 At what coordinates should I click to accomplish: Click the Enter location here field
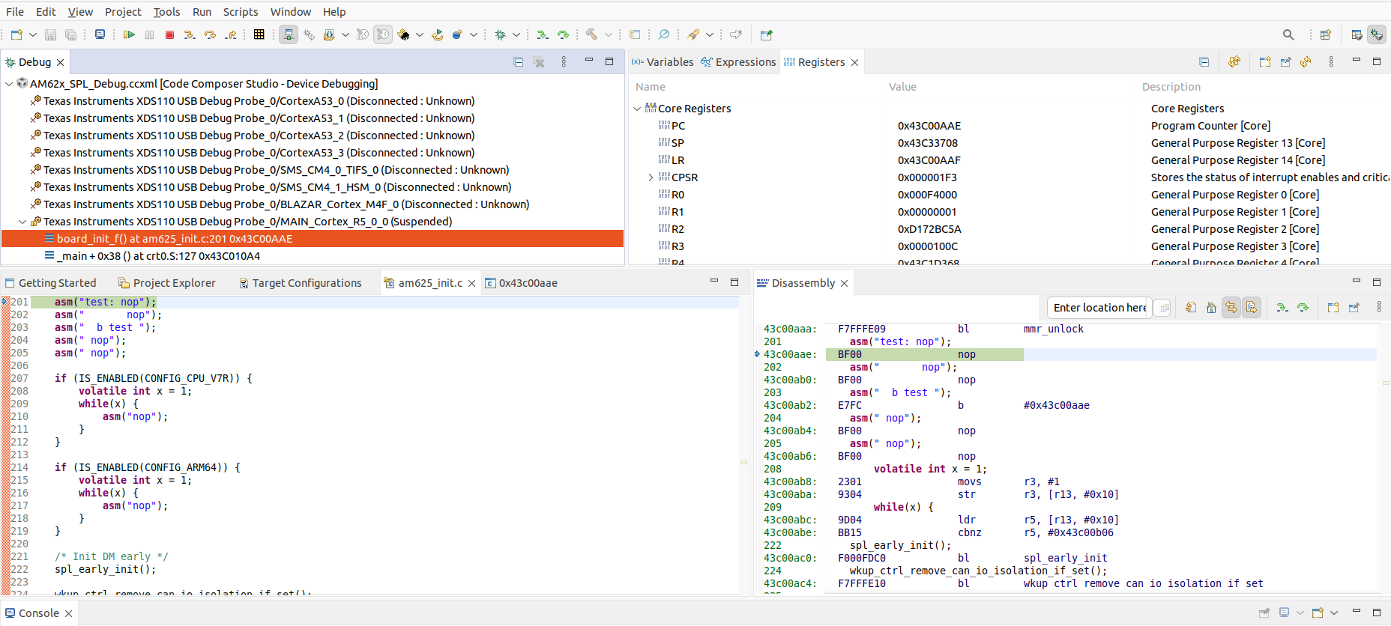point(1099,308)
